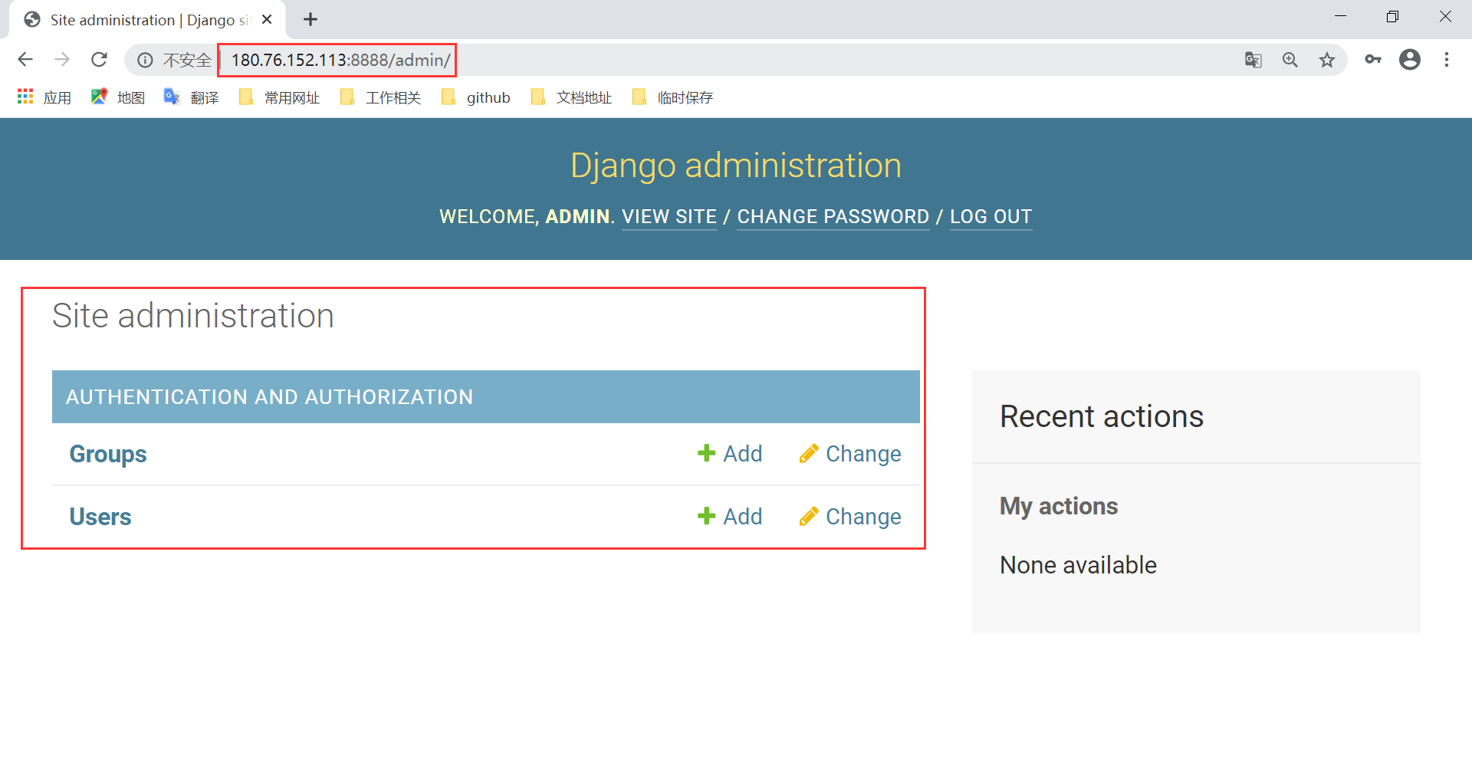This screenshot has width=1472, height=782.
Task: Bookmark this page with the star icon
Action: (x=1327, y=60)
